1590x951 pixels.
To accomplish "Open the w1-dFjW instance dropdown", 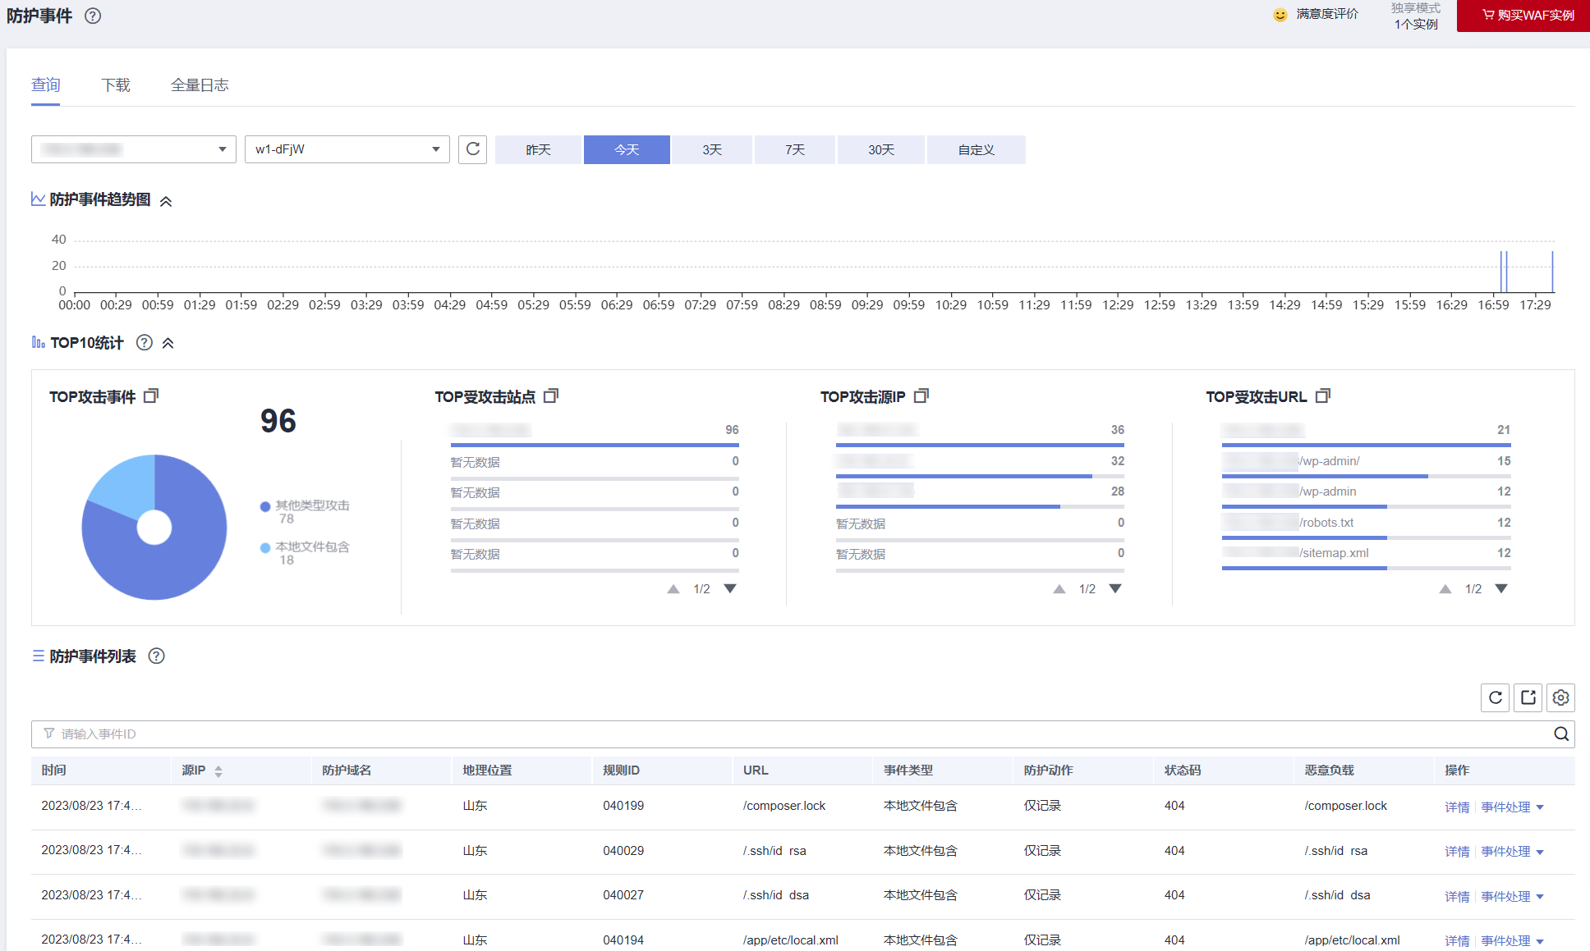I will (347, 149).
